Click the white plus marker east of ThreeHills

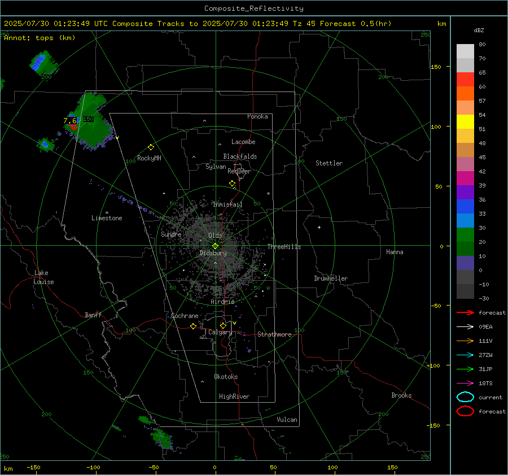(319, 227)
